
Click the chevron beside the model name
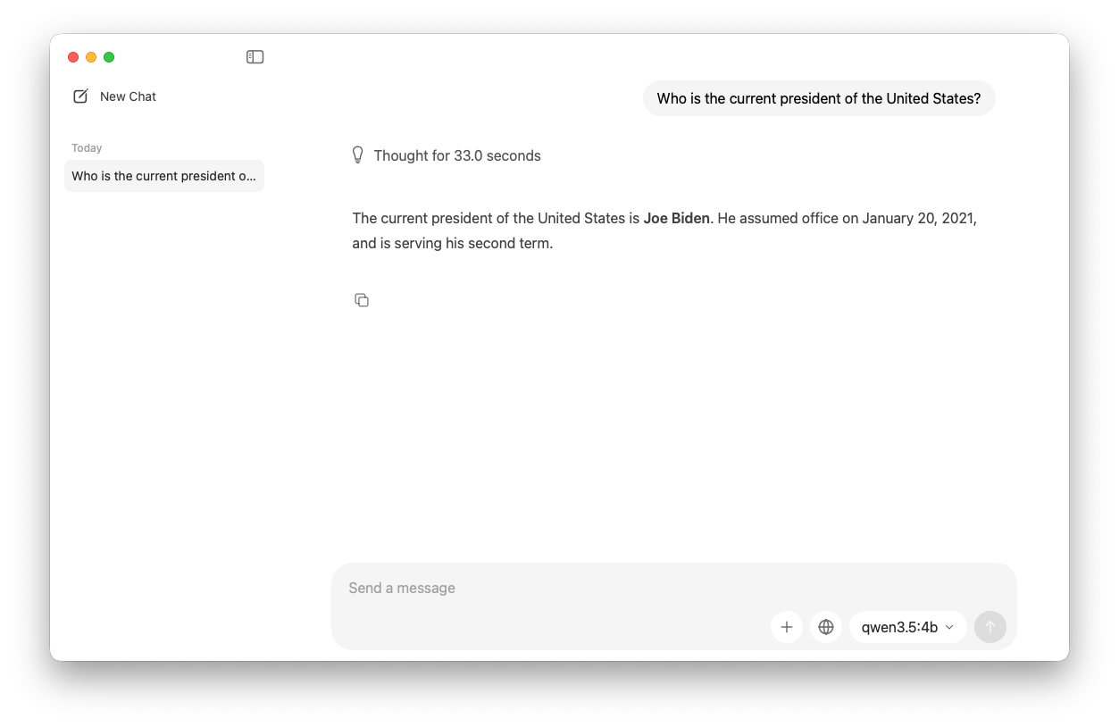tap(949, 627)
